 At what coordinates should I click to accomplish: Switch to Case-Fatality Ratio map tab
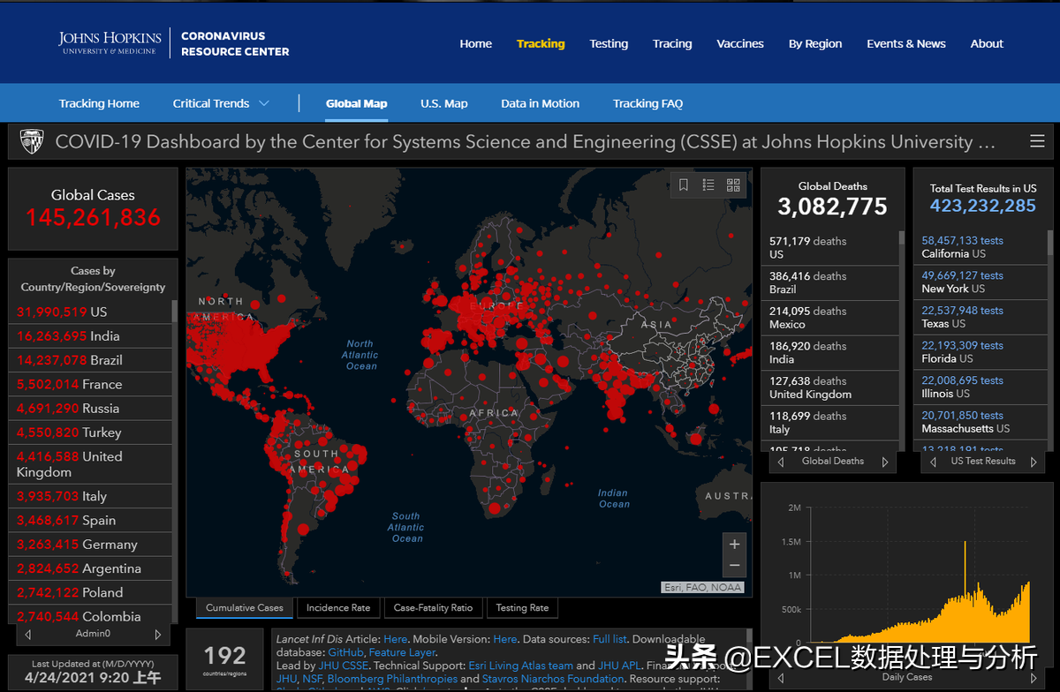[x=434, y=607]
